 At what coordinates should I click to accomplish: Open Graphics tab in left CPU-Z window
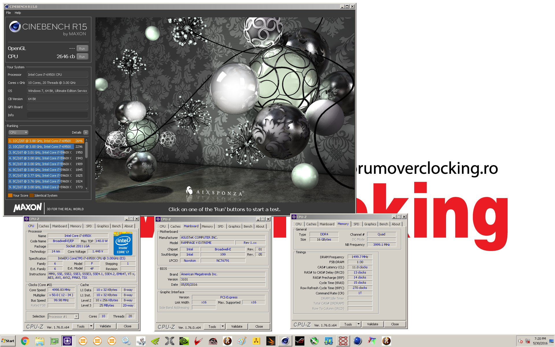[x=103, y=226]
